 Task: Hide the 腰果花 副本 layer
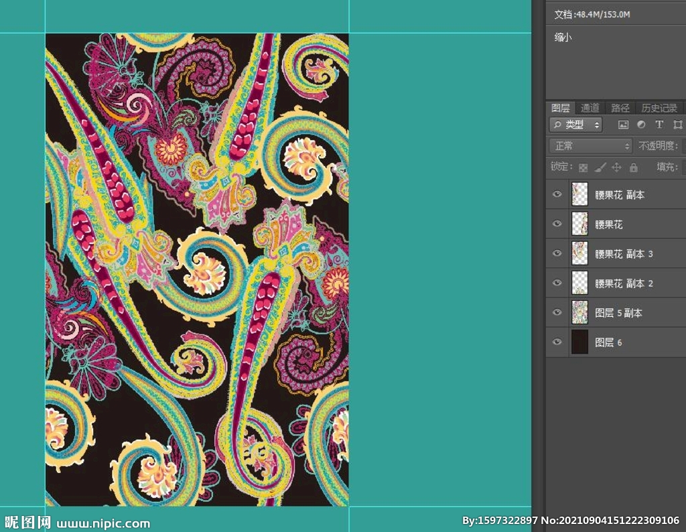pyautogui.click(x=557, y=194)
